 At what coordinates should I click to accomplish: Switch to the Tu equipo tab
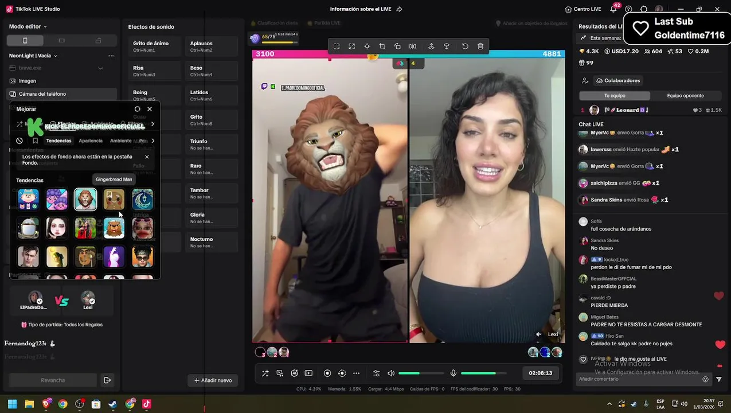click(615, 96)
